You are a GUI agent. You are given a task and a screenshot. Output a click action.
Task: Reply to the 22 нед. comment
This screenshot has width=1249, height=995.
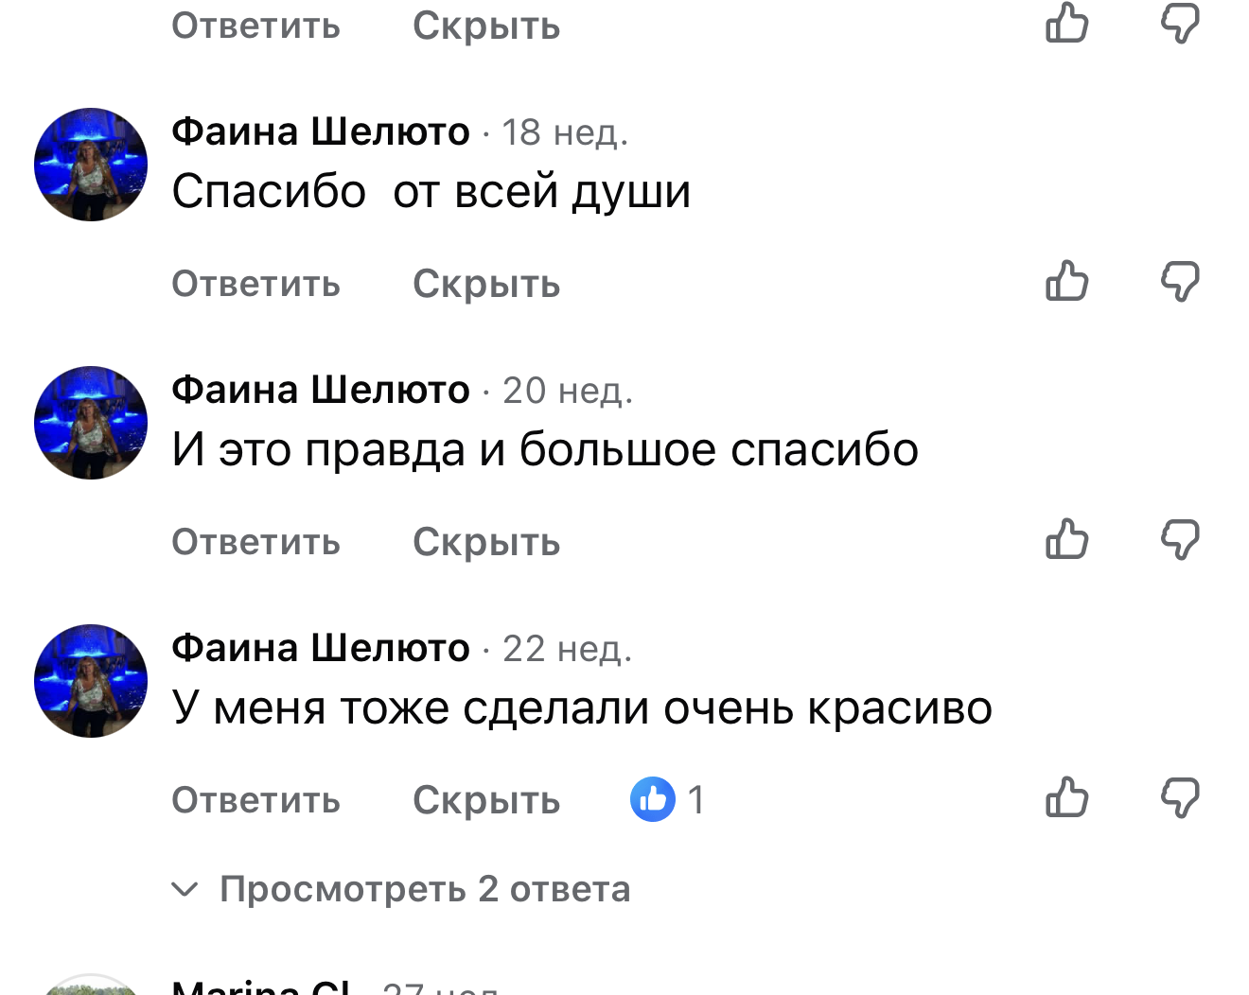coord(255,800)
